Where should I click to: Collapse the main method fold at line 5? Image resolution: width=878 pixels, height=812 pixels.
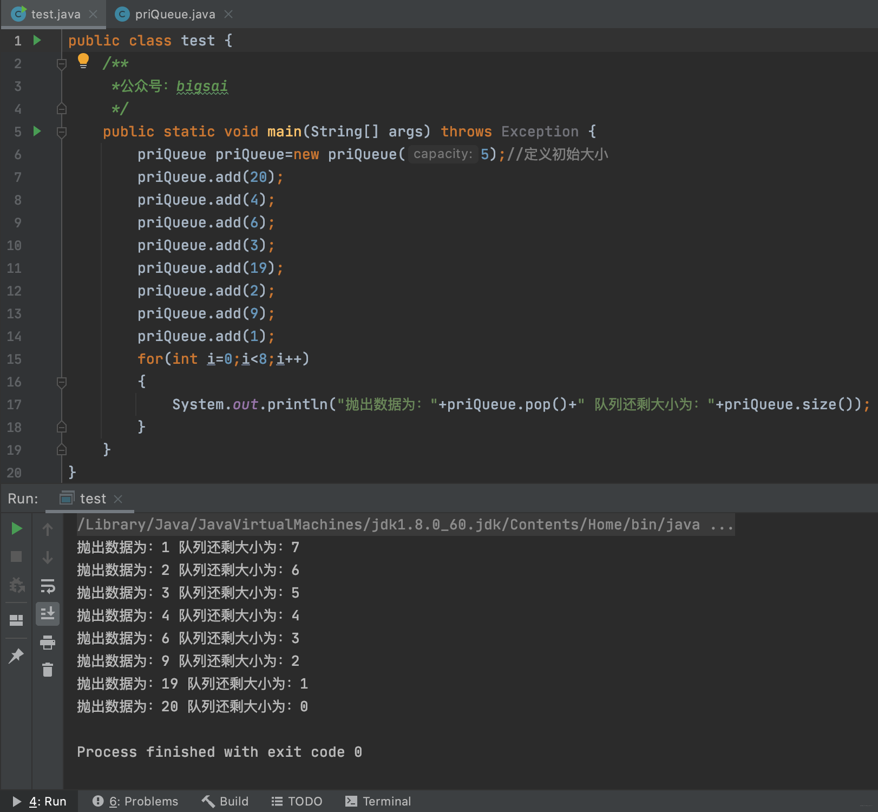(x=62, y=132)
